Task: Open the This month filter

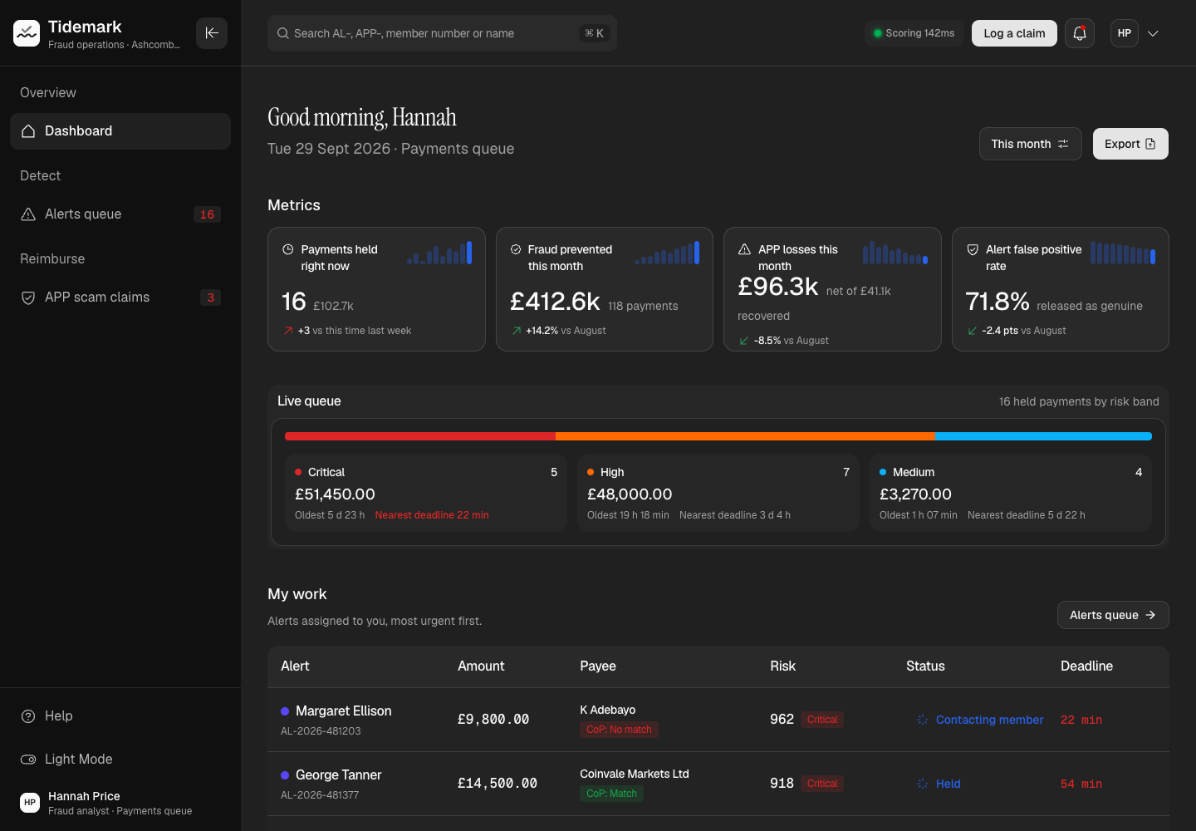Action: coord(1030,144)
